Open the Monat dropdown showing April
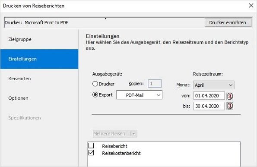This screenshot has height=167, width=257. tap(214, 85)
